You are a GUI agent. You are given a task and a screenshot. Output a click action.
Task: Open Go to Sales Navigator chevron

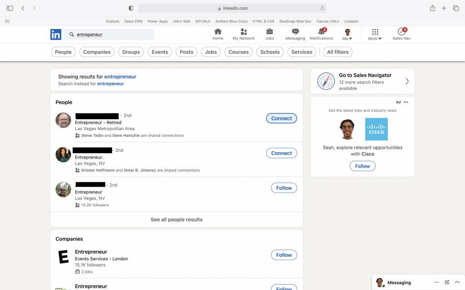(x=407, y=81)
